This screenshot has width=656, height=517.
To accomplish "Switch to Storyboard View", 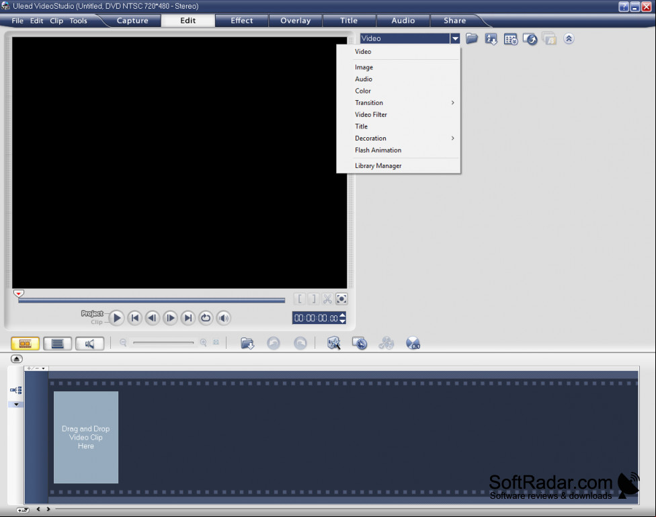I will click(x=25, y=344).
